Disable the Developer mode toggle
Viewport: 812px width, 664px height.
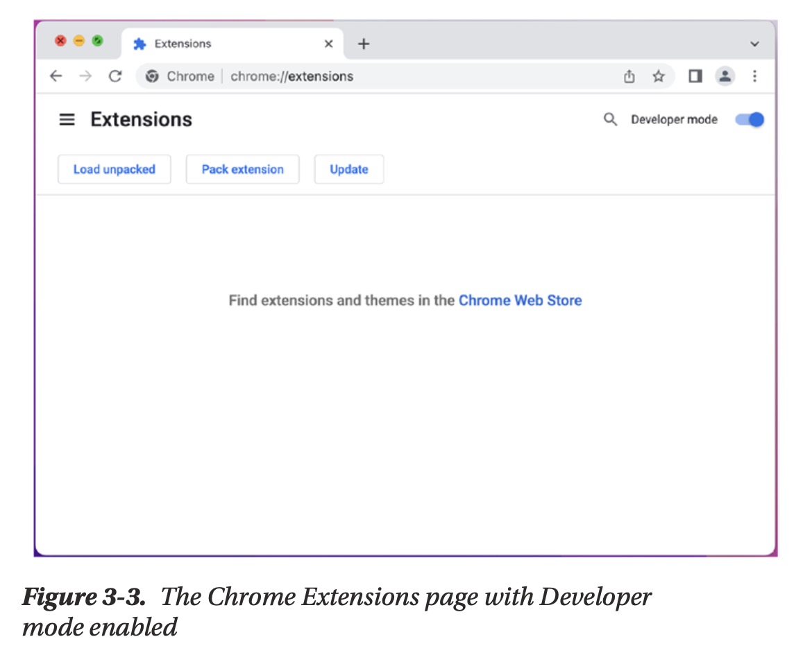[750, 120]
